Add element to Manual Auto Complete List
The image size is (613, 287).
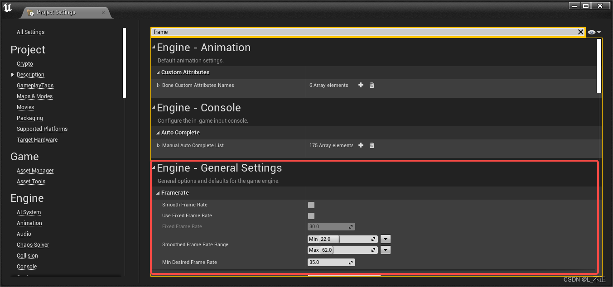[360, 145]
